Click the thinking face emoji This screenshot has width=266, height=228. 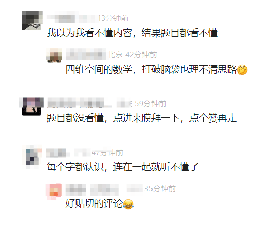point(242,70)
